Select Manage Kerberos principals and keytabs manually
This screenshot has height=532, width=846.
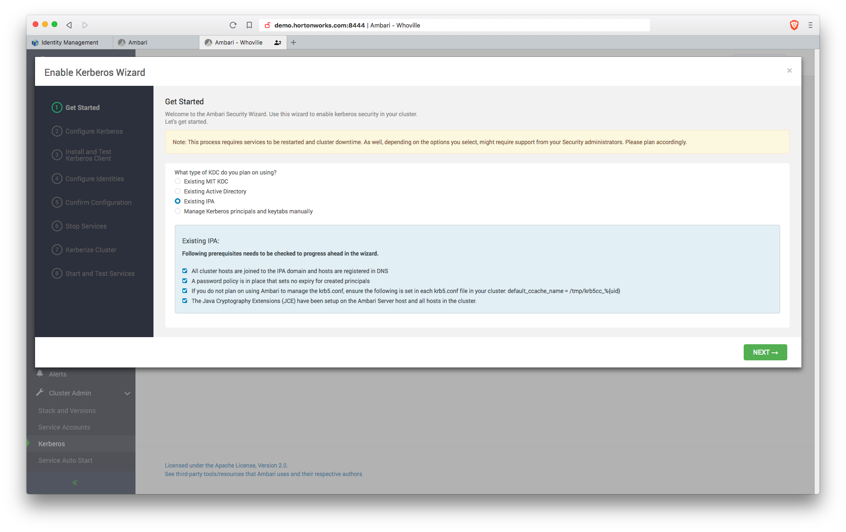[178, 211]
